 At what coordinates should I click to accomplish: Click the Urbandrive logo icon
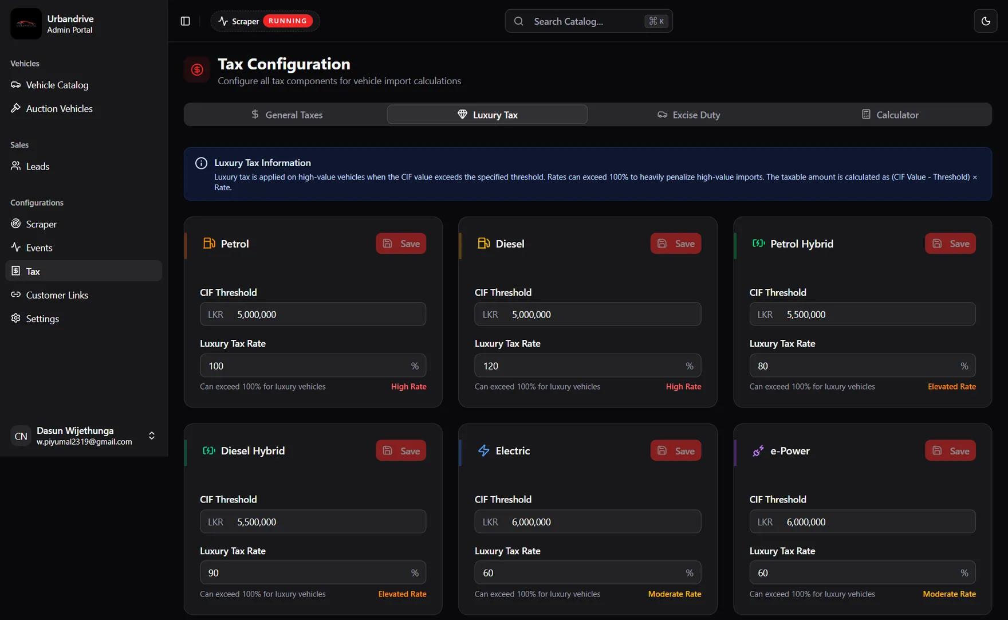click(26, 23)
